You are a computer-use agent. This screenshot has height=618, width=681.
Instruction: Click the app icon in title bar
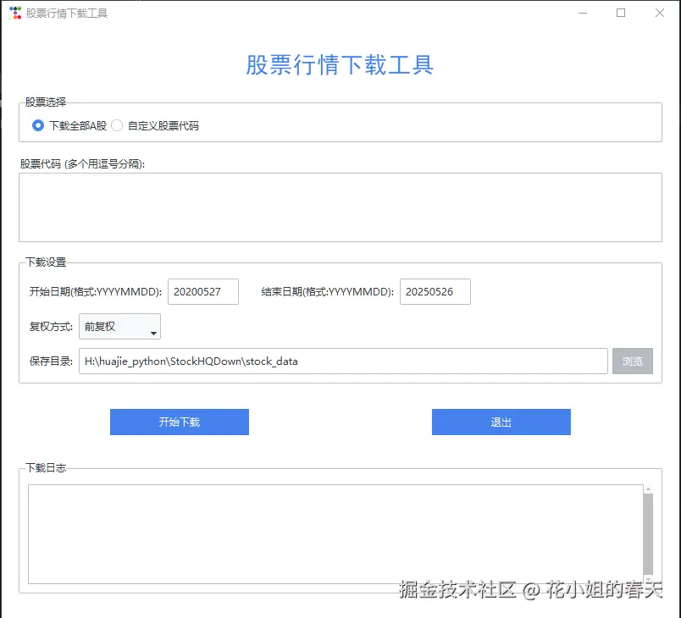pyautogui.click(x=15, y=13)
